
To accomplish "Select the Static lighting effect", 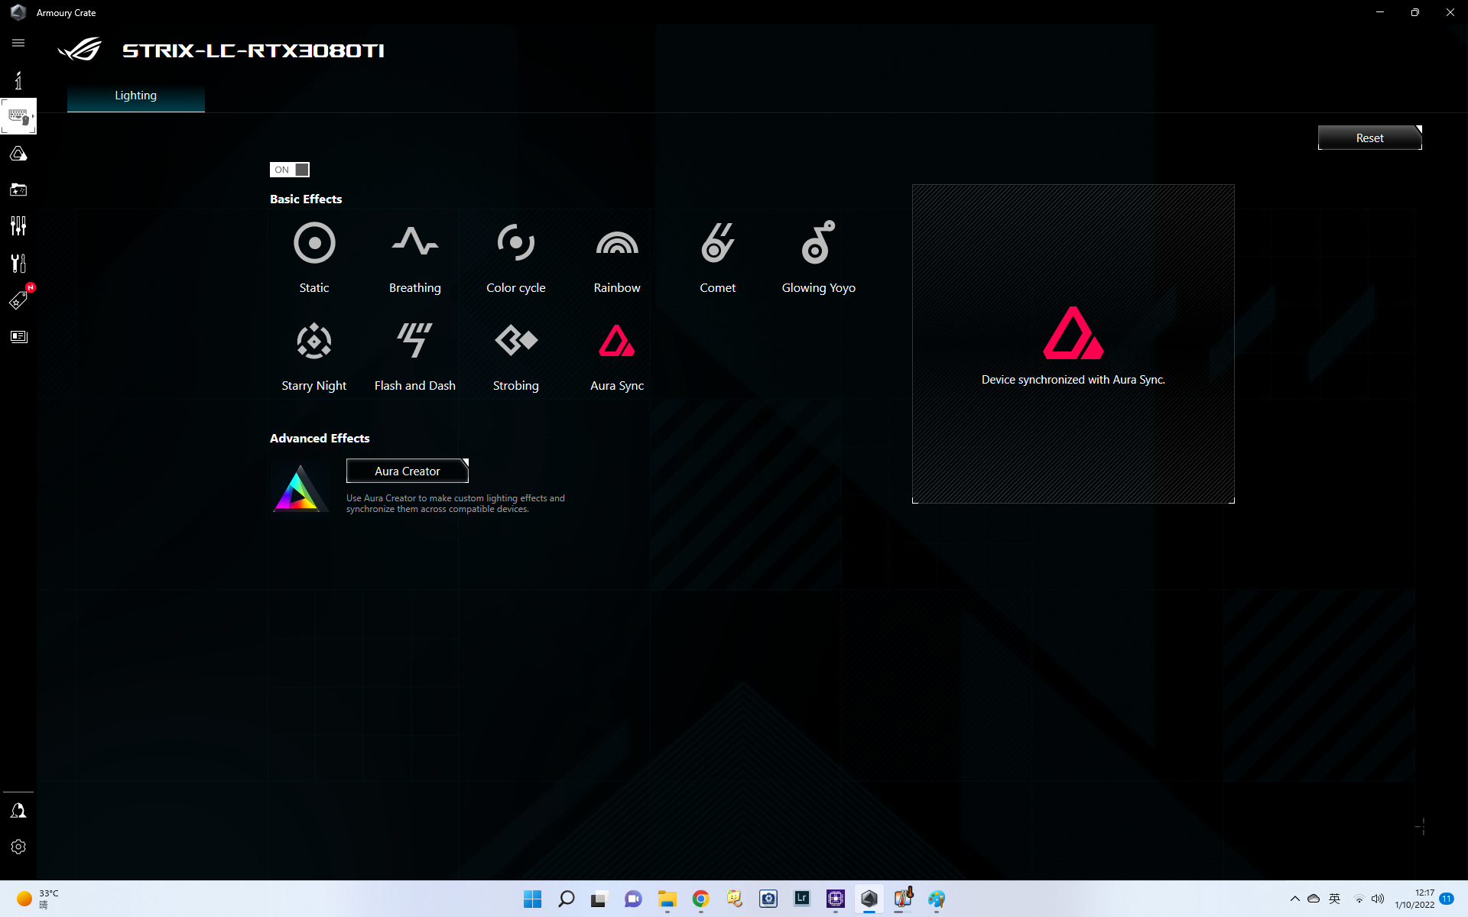I will point(314,258).
